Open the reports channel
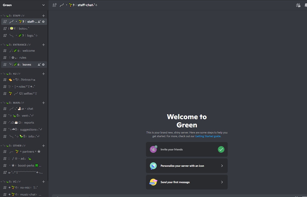Viewport: 307px width, 197px height. (x=24, y=123)
